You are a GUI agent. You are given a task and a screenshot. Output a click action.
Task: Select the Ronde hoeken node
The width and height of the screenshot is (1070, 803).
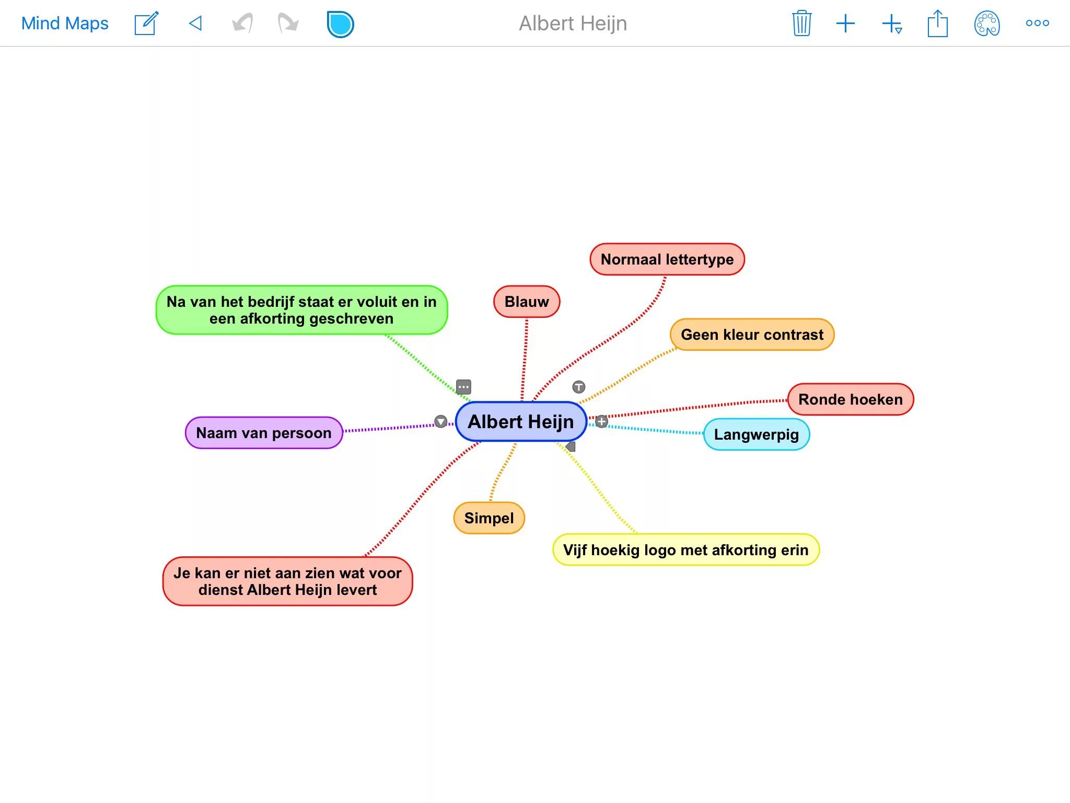[x=850, y=399]
